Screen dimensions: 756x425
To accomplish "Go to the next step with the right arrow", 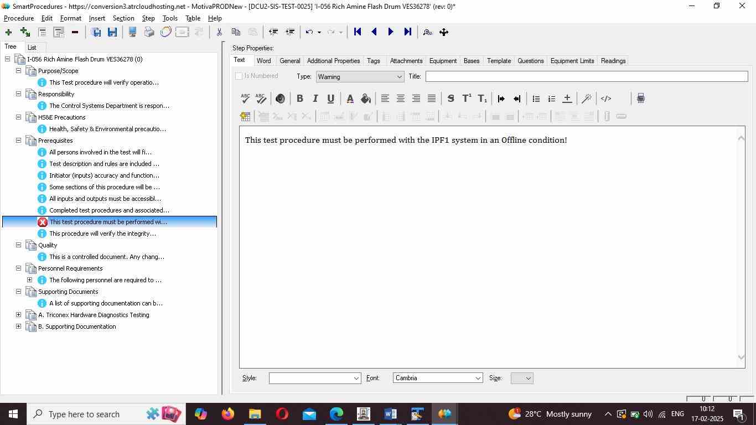I will tap(391, 32).
